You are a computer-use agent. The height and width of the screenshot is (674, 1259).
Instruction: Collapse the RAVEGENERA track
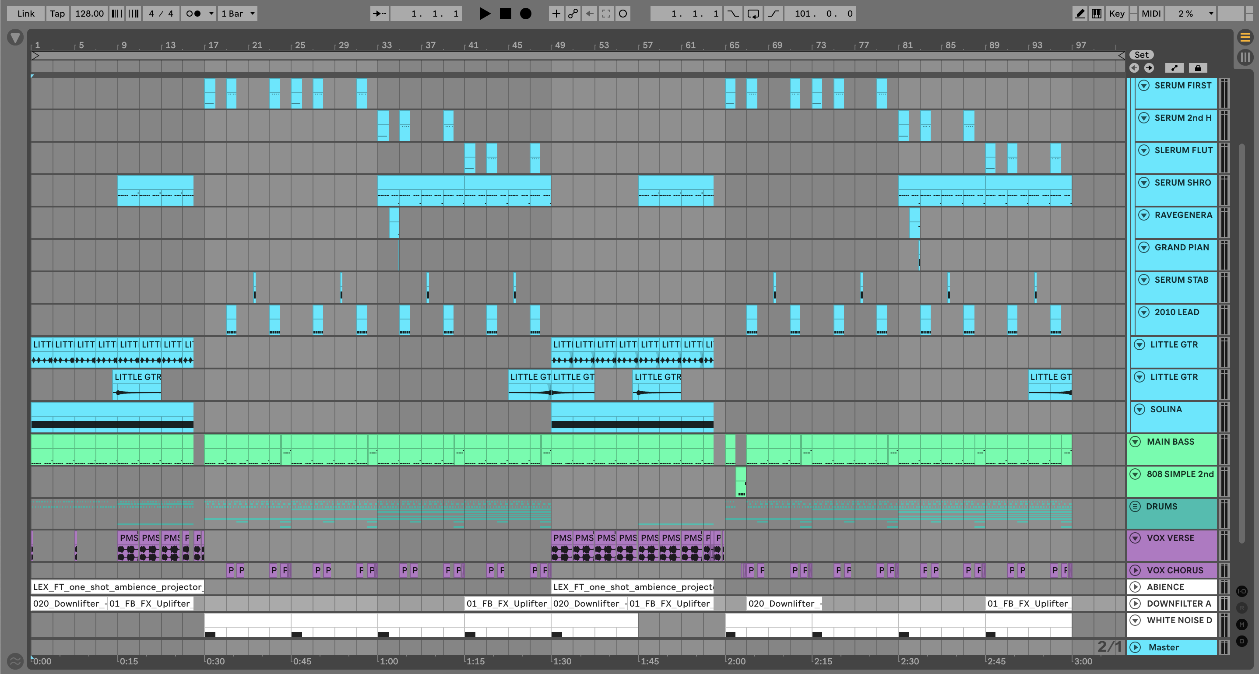(x=1144, y=215)
